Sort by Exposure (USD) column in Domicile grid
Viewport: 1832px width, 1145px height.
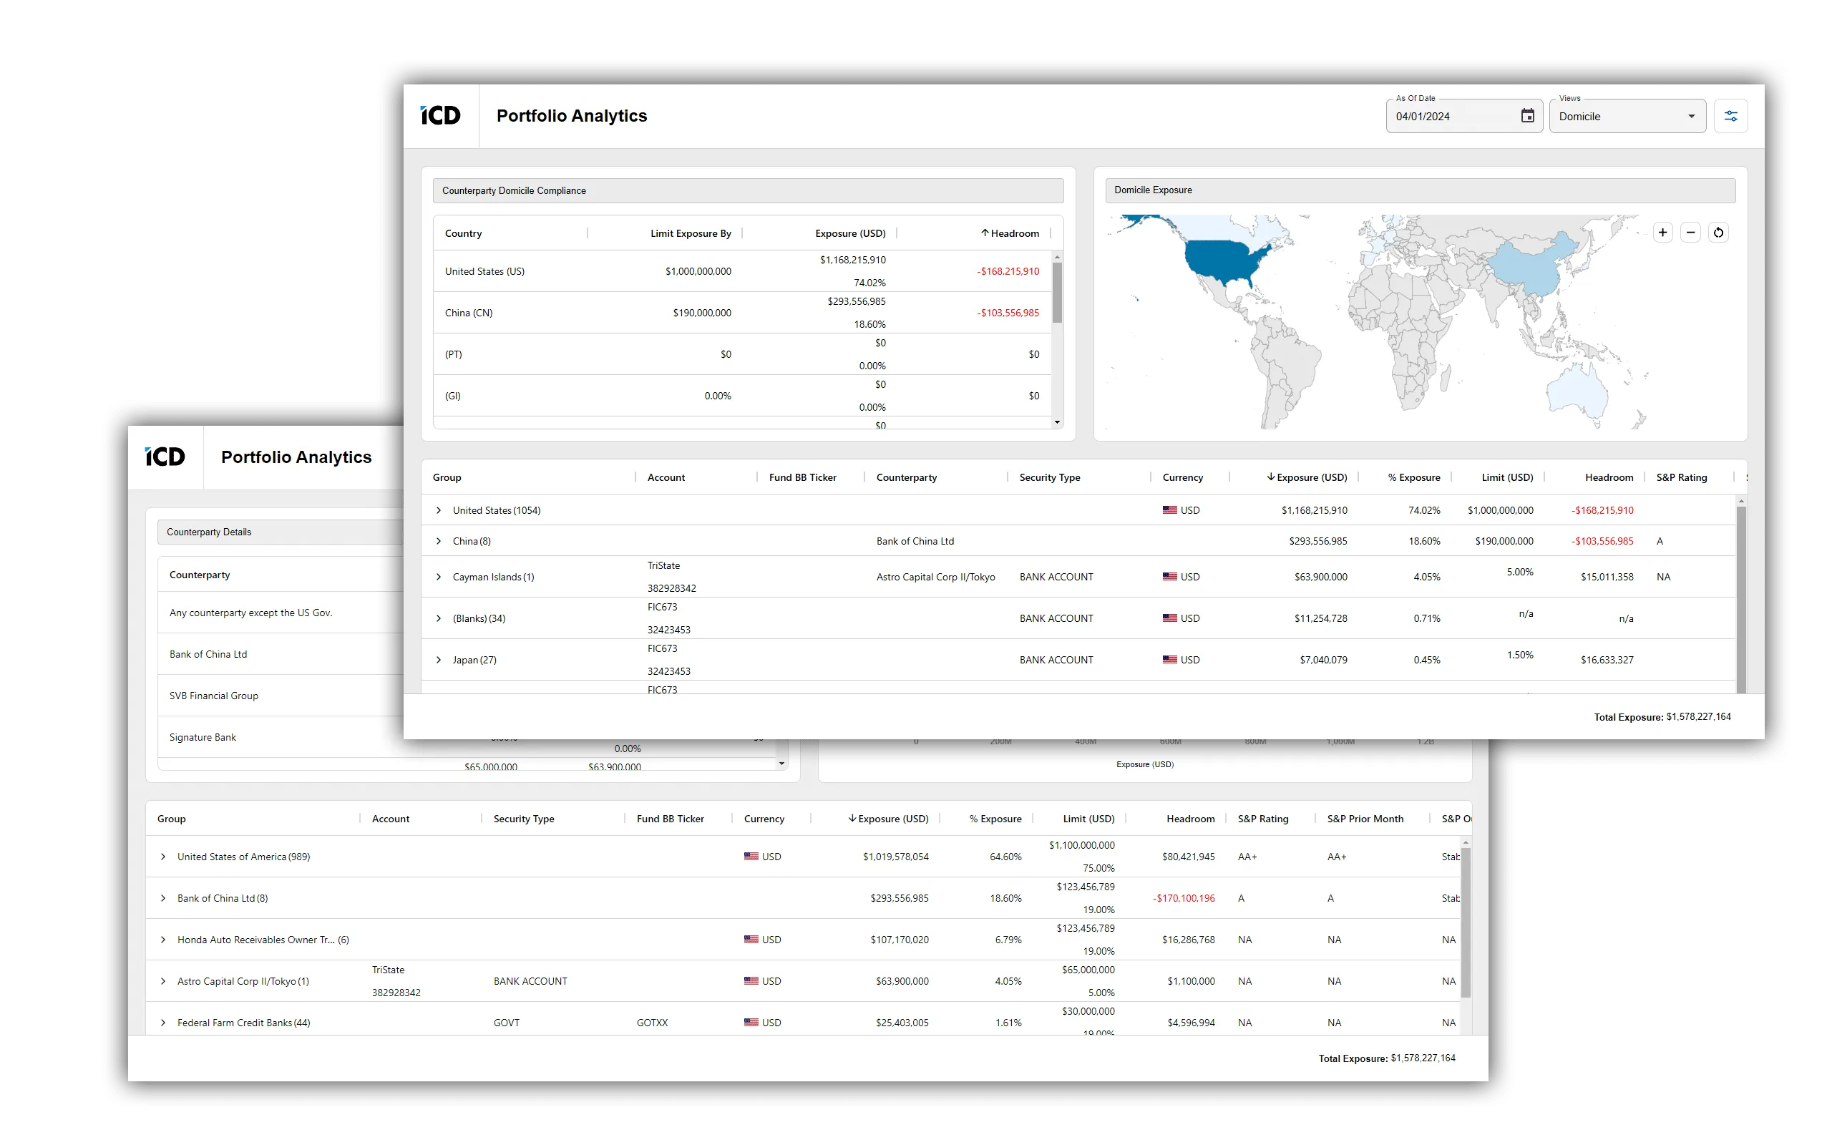tap(1310, 477)
